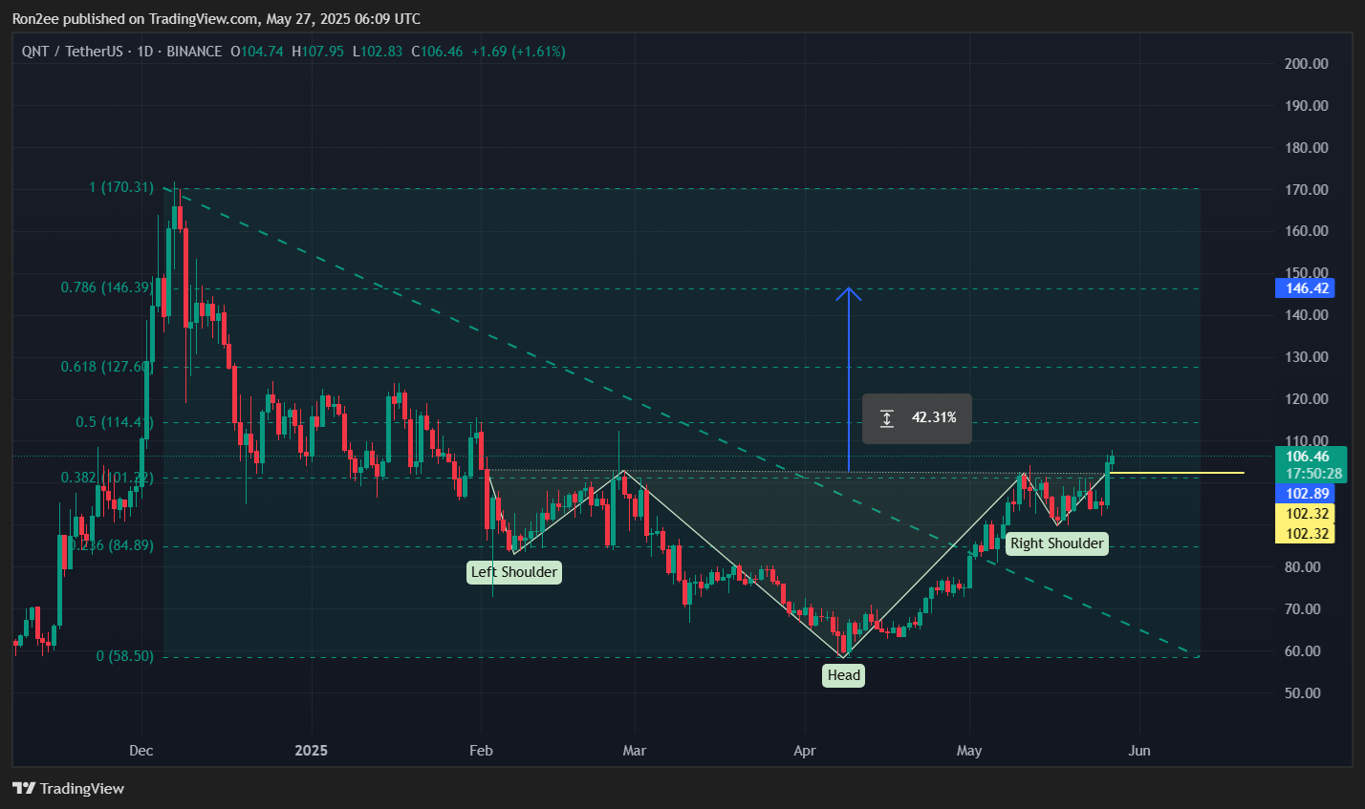Click the 42.31% measurement value
The image size is (1365, 809).
pyautogui.click(x=933, y=417)
